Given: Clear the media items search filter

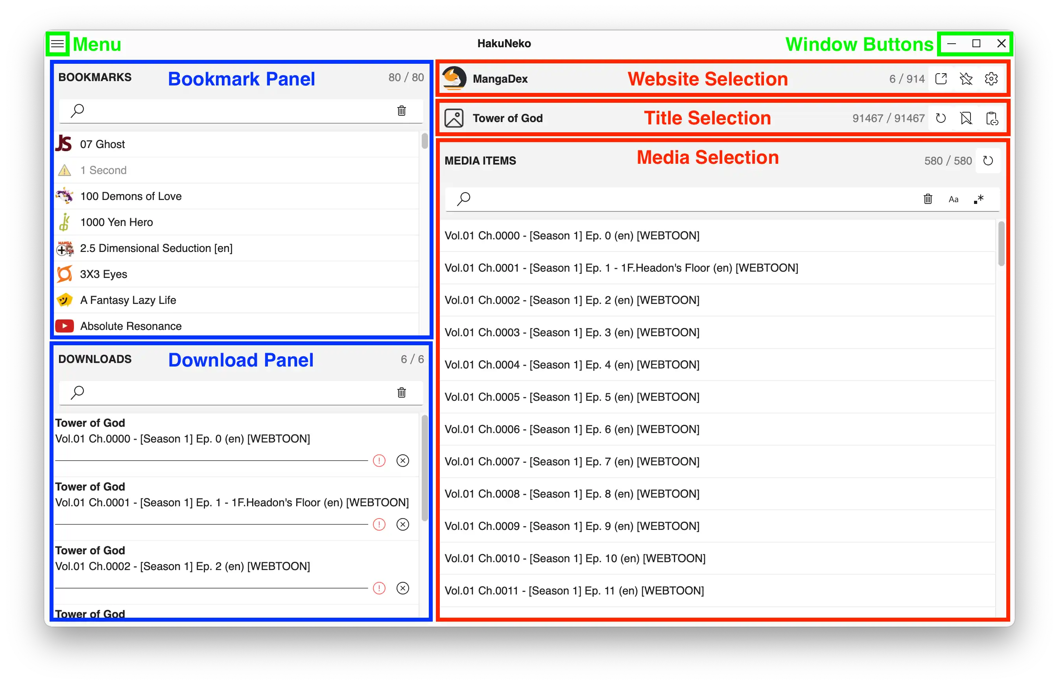Looking at the screenshot, I should pyautogui.click(x=928, y=199).
